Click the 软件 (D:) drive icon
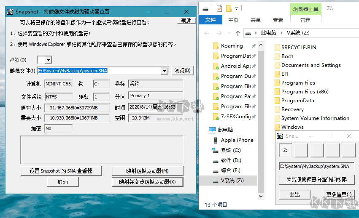359x218 pixels. tap(216, 161)
